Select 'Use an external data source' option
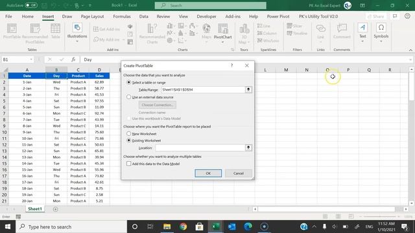The width and height of the screenshot is (415, 233). pos(128,97)
